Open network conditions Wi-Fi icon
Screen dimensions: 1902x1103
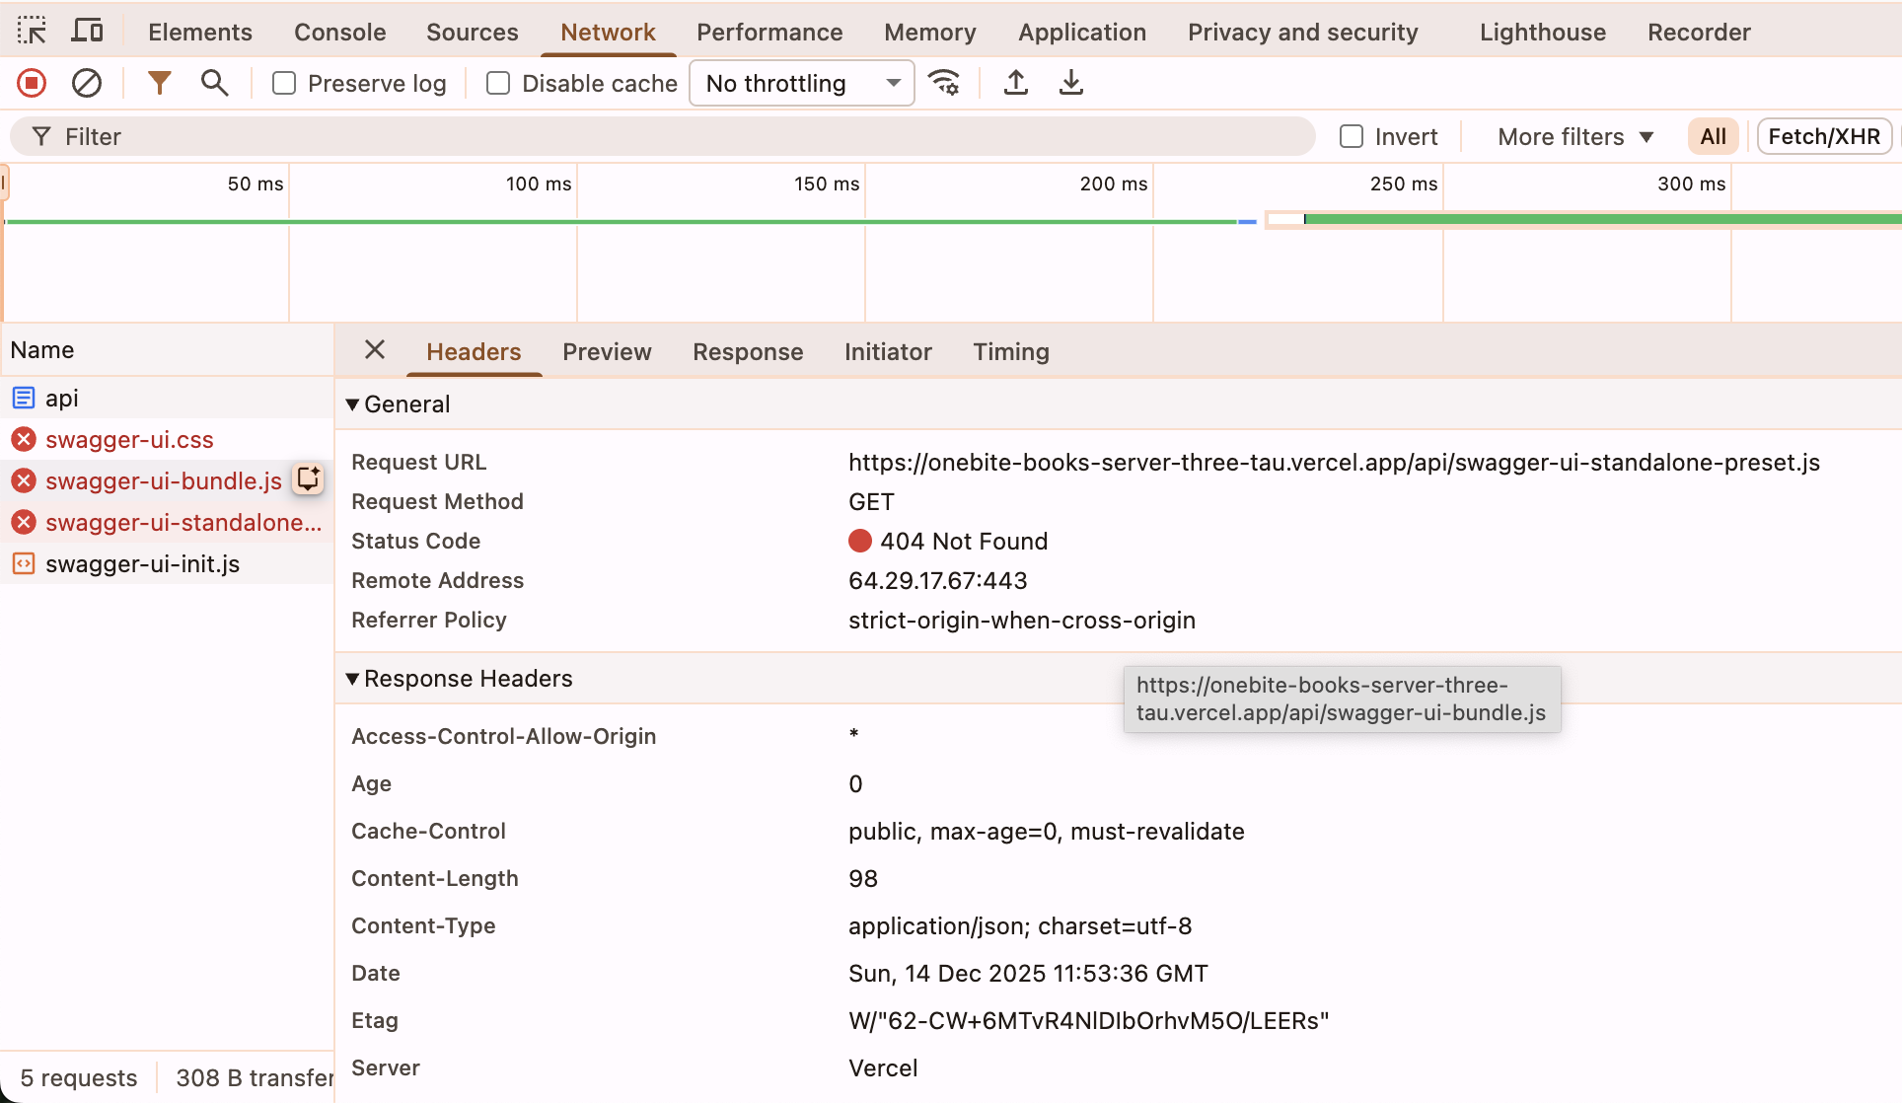944,84
